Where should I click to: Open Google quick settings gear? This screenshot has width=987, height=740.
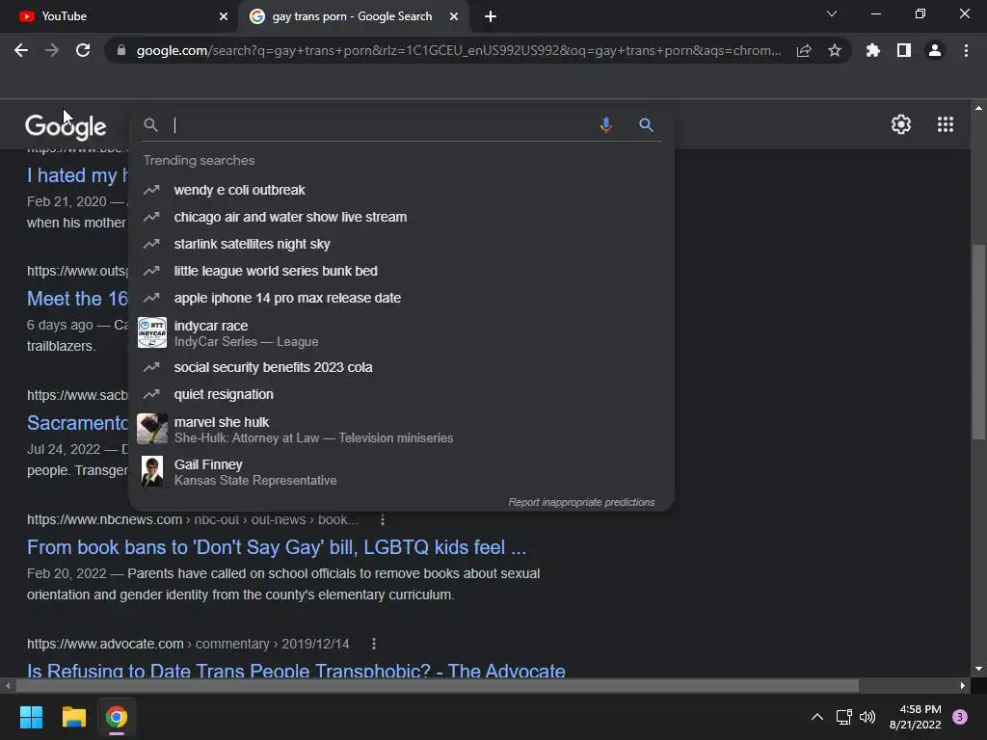point(901,124)
